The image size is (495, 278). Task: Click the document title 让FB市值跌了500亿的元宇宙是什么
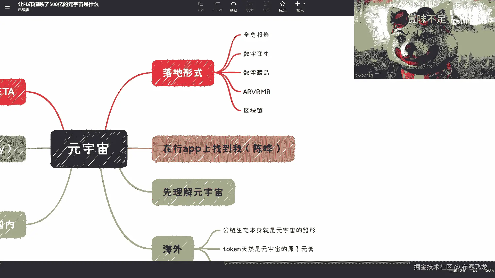click(58, 4)
